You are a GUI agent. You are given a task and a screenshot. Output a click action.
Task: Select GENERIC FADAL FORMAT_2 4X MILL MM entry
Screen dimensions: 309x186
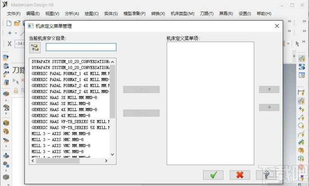click(70, 85)
